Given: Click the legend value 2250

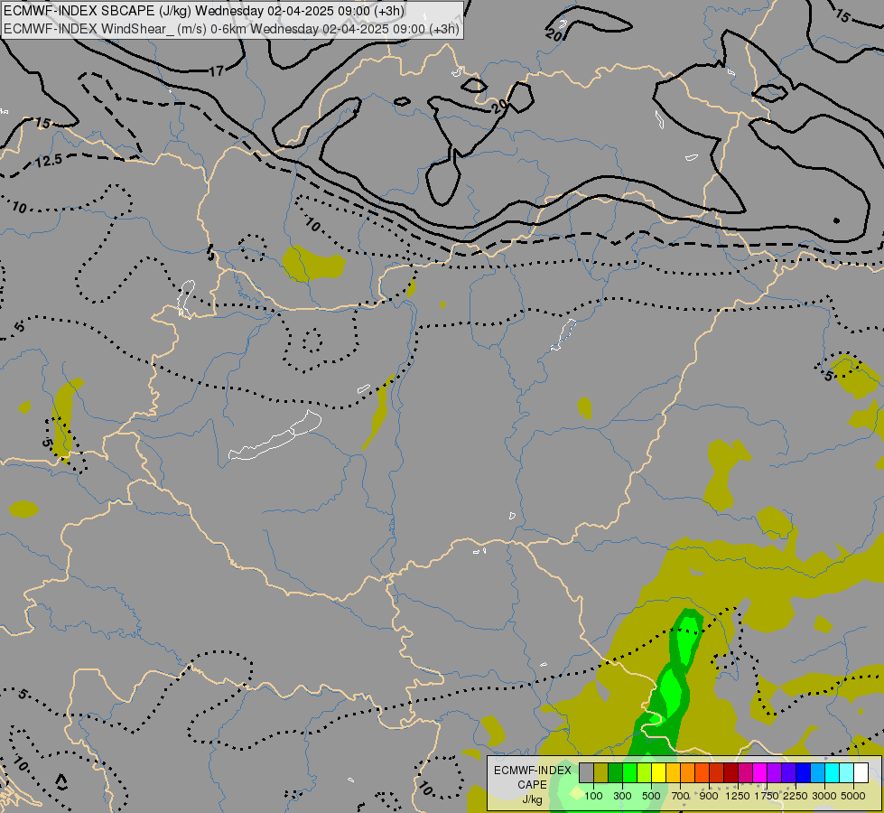Looking at the screenshot, I should 796,796.
